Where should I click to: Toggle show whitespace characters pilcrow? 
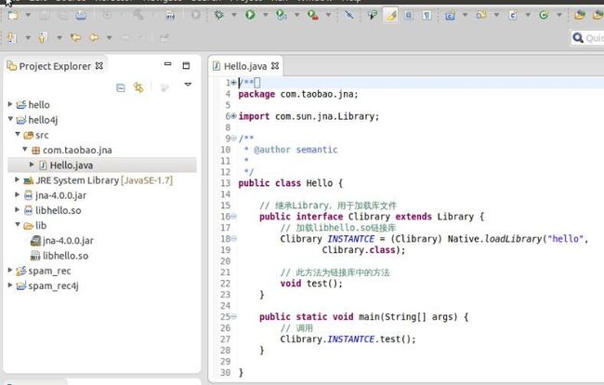pos(427,15)
